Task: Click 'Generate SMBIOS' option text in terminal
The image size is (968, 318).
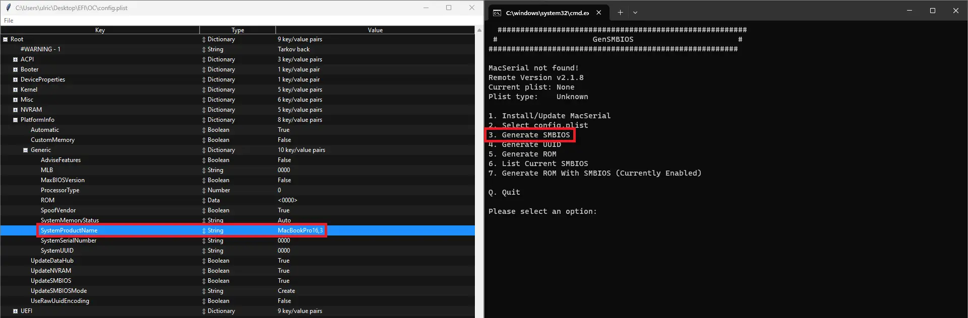Action: [x=536, y=135]
